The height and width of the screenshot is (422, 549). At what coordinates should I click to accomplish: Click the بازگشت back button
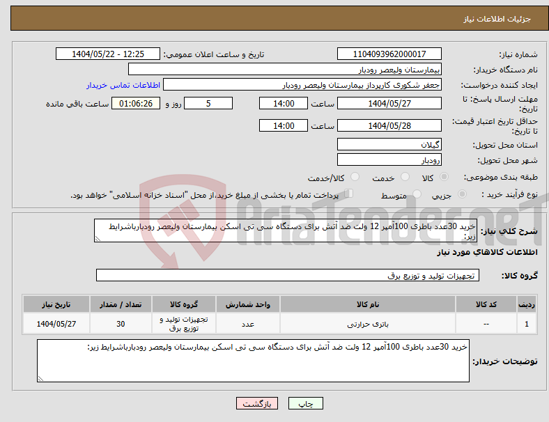pyautogui.click(x=257, y=403)
